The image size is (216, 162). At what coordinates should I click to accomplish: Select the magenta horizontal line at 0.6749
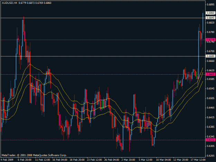(x=103, y=40)
